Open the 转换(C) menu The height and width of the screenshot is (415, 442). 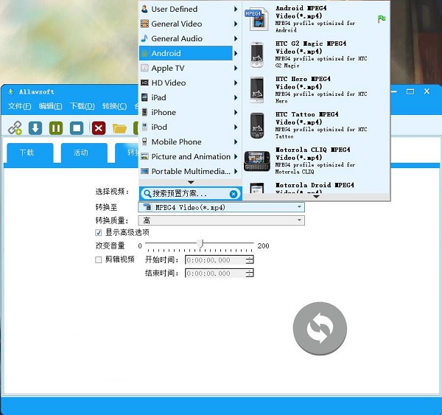tap(114, 106)
